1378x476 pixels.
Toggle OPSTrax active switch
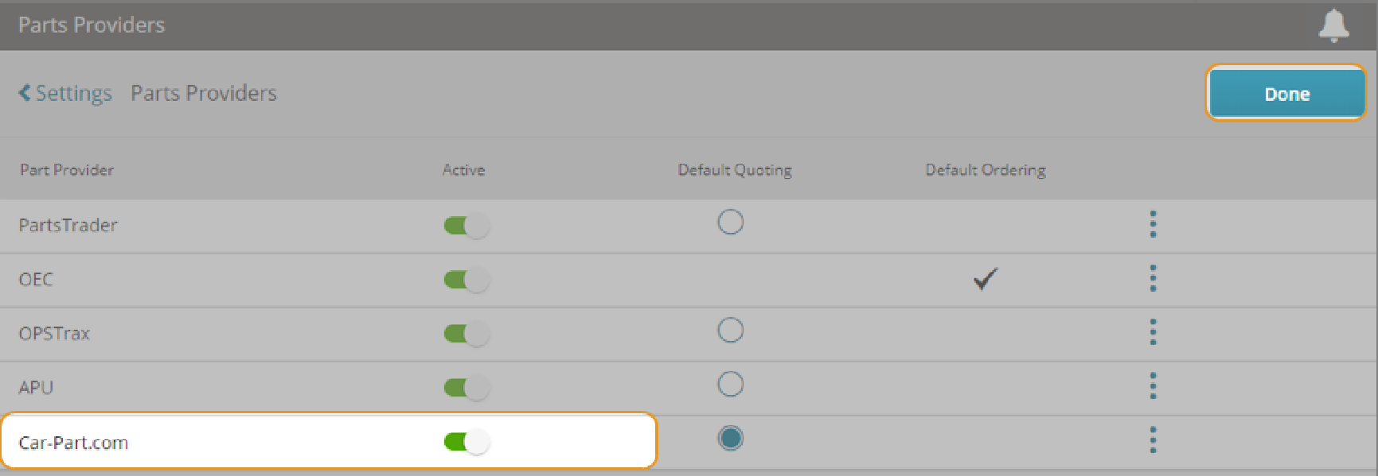point(466,334)
